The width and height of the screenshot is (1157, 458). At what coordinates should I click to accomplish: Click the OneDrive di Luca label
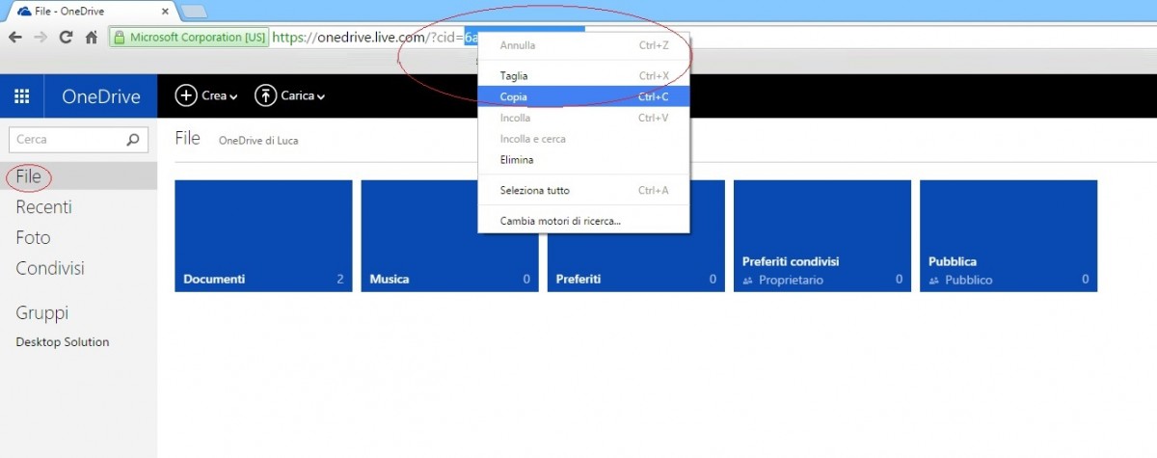pyautogui.click(x=258, y=141)
